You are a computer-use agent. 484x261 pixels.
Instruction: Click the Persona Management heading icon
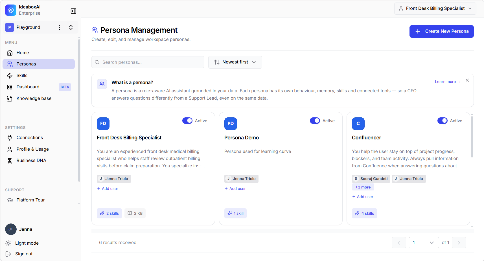(x=95, y=30)
